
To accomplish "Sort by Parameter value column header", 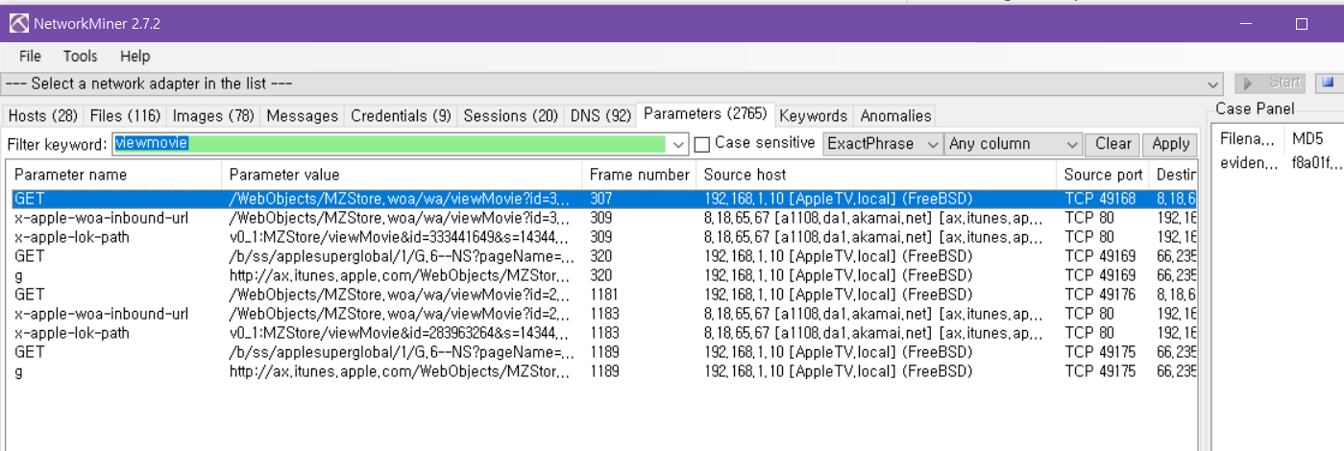I will click(402, 175).
